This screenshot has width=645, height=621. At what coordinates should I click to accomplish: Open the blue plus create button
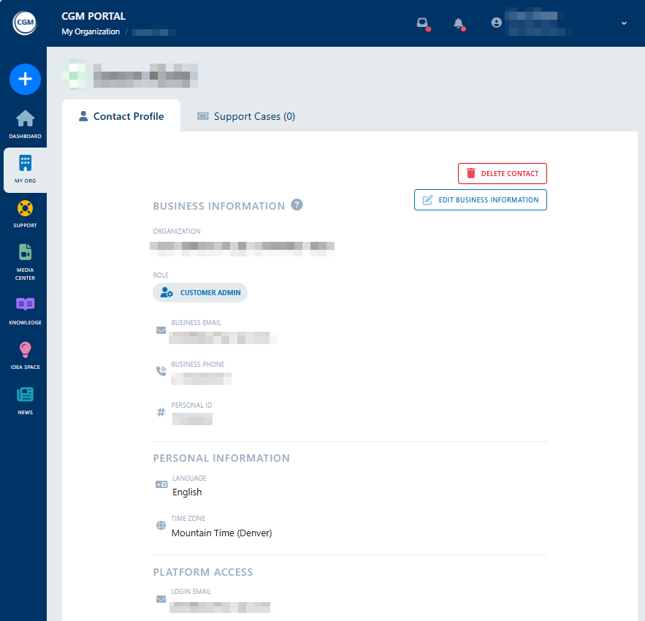(25, 79)
